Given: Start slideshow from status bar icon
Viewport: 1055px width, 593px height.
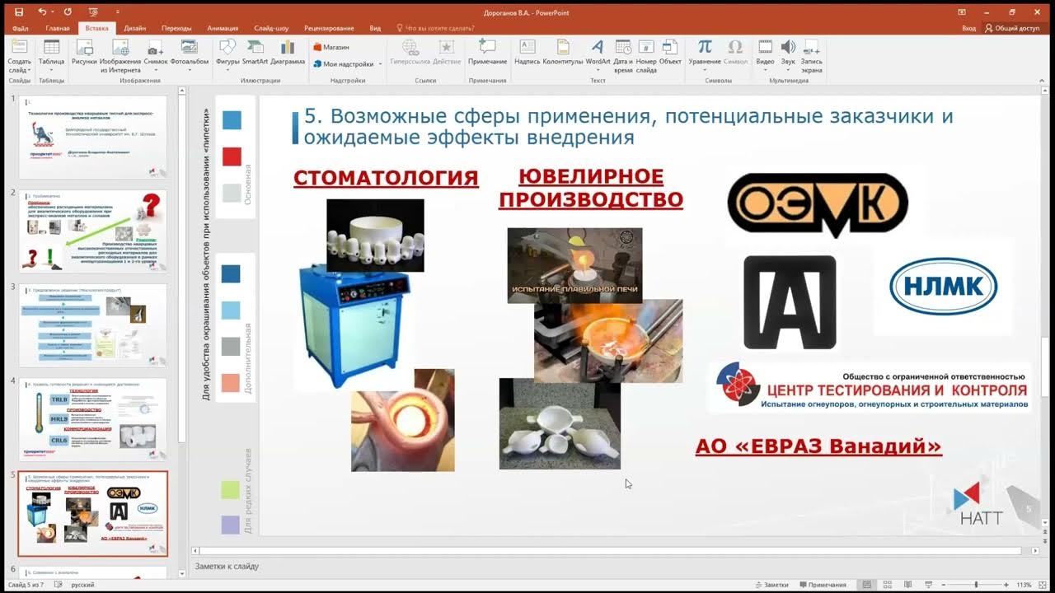Looking at the screenshot, I should (x=928, y=585).
